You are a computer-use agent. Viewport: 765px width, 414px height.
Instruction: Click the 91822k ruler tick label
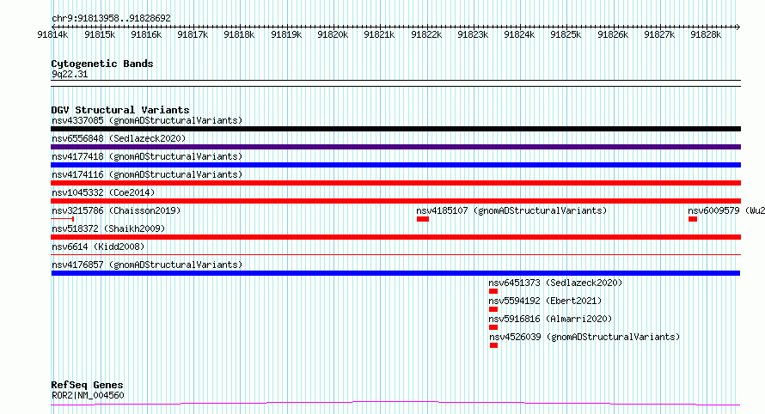coord(426,34)
